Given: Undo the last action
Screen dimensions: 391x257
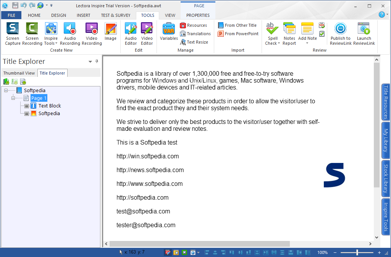Looking at the screenshot, I should tap(23, 5).
